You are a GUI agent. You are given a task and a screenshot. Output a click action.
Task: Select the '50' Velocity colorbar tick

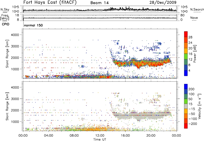(x=190, y=99)
